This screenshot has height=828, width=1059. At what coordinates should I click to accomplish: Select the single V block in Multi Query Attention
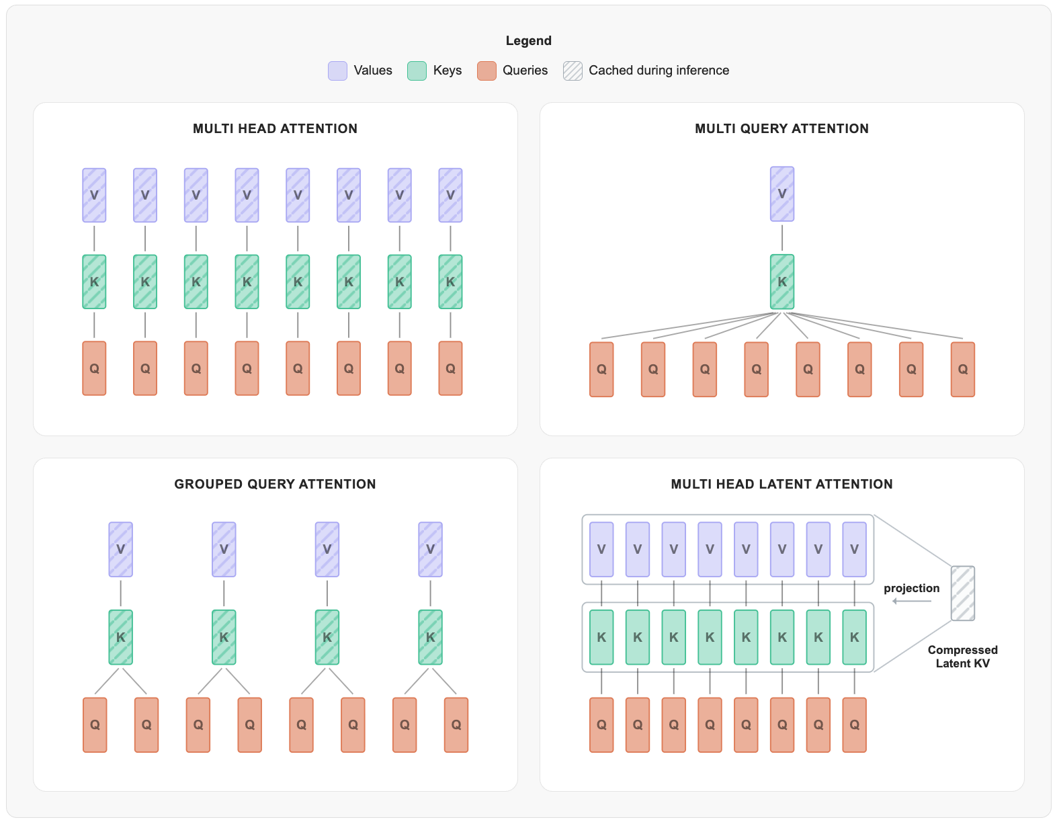pyautogui.click(x=782, y=194)
